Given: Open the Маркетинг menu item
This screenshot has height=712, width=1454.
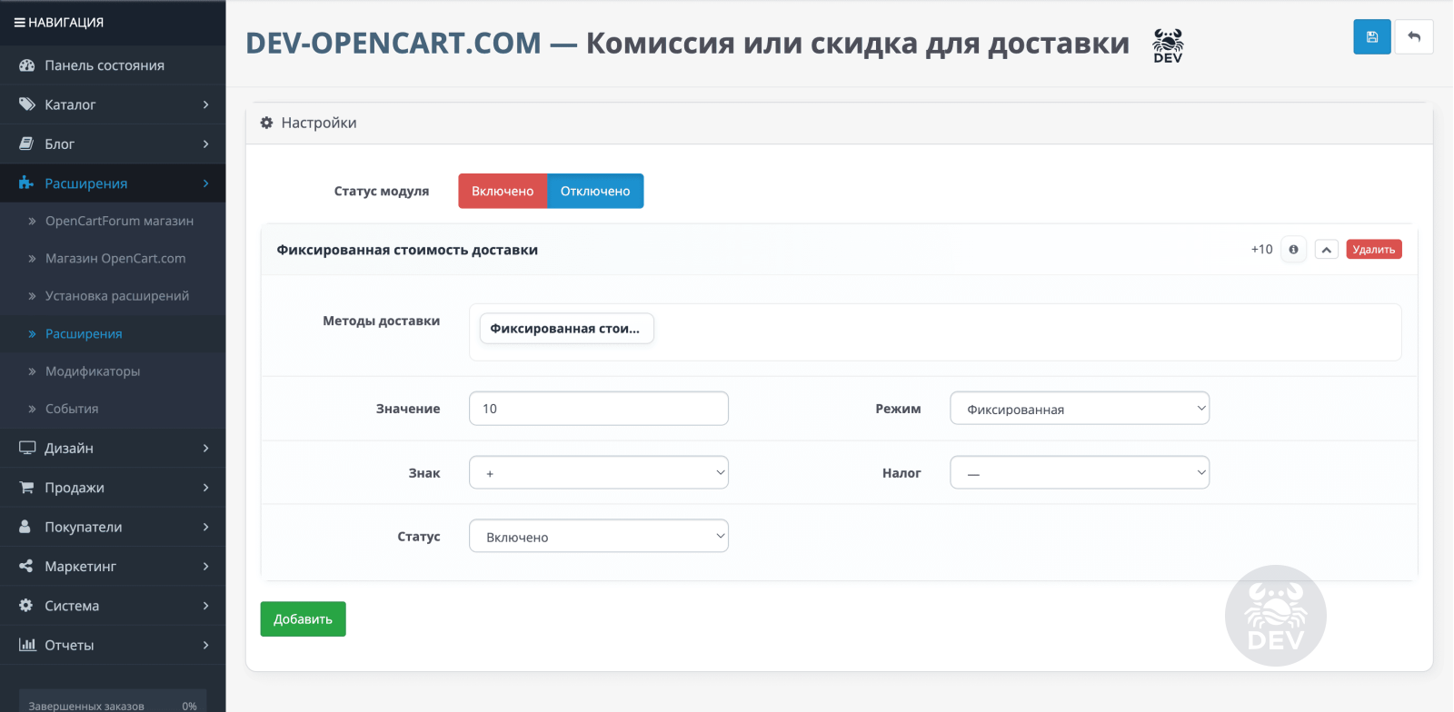Looking at the screenshot, I should click(113, 566).
